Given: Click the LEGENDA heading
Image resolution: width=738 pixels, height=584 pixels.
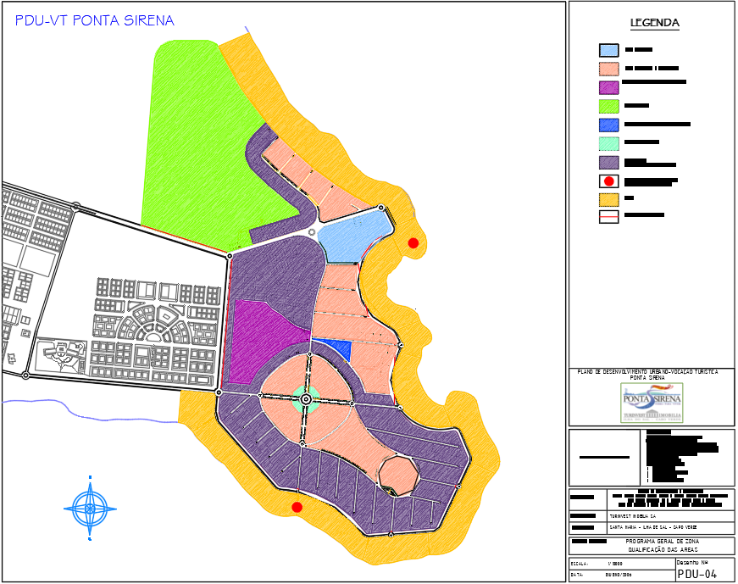Looking at the screenshot, I should (655, 23).
